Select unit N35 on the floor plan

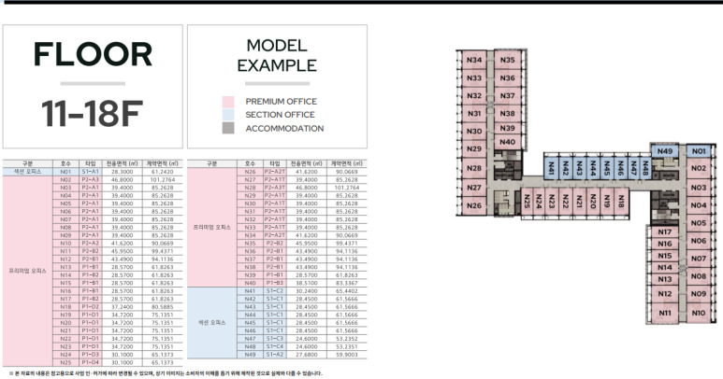tap(507, 60)
